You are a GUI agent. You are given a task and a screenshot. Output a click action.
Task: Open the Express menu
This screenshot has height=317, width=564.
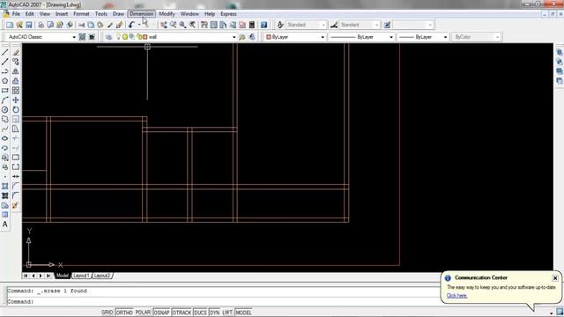(228, 14)
